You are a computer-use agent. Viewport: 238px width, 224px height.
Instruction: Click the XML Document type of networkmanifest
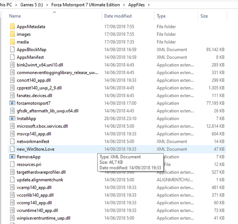click(172, 141)
